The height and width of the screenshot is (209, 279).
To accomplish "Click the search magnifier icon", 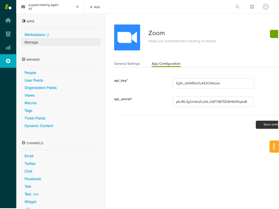I will click(x=237, y=7).
